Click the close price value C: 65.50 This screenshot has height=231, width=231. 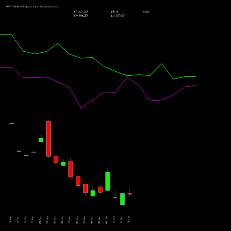[81, 12]
